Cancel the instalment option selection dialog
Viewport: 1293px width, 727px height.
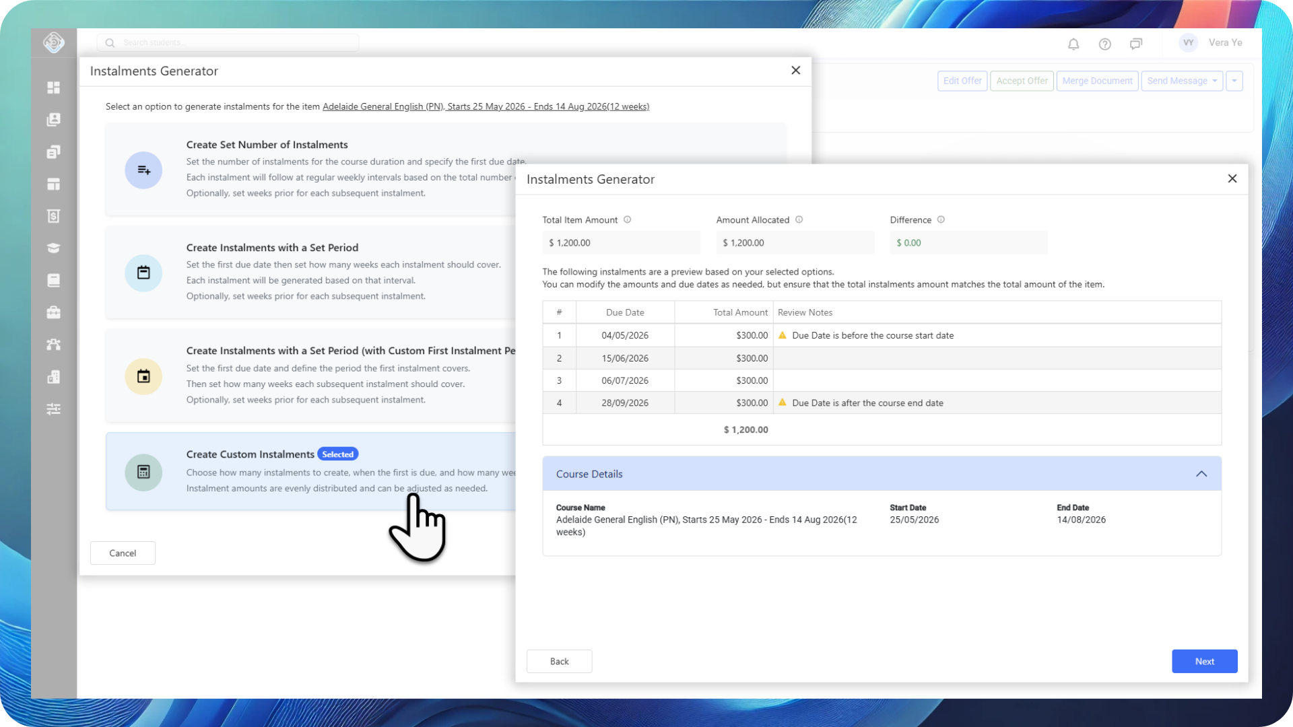(x=123, y=553)
